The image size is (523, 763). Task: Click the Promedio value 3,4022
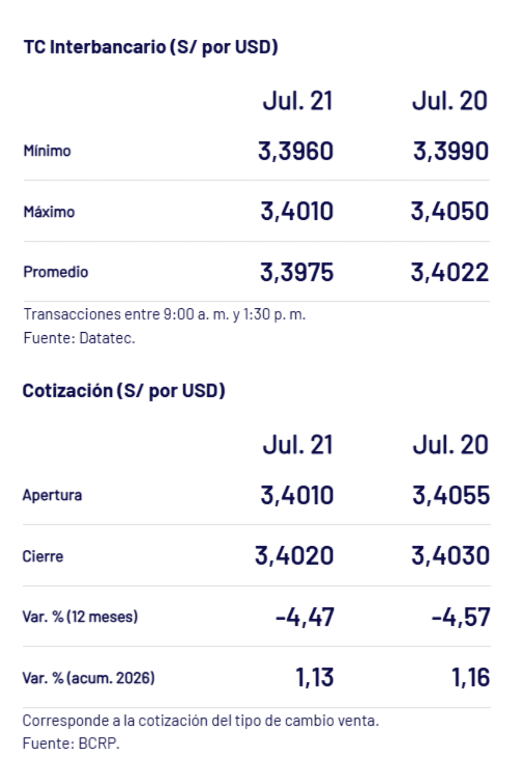450,272
